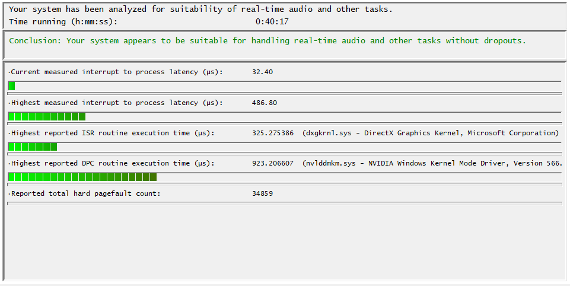The height and width of the screenshot is (286, 570).
Task: Click the highest ISR execution time bar
Action: [x=284, y=147]
